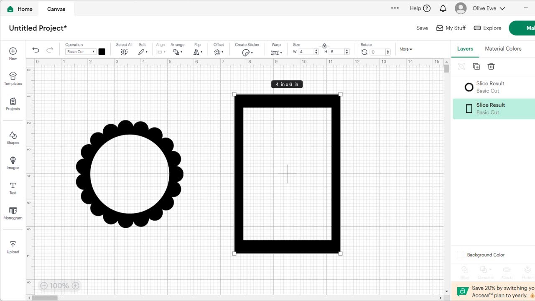Click the width size input field
The height and width of the screenshot is (301, 535).
(x=306, y=52)
